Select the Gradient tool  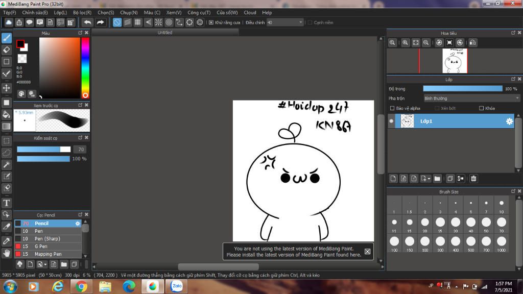point(7,127)
